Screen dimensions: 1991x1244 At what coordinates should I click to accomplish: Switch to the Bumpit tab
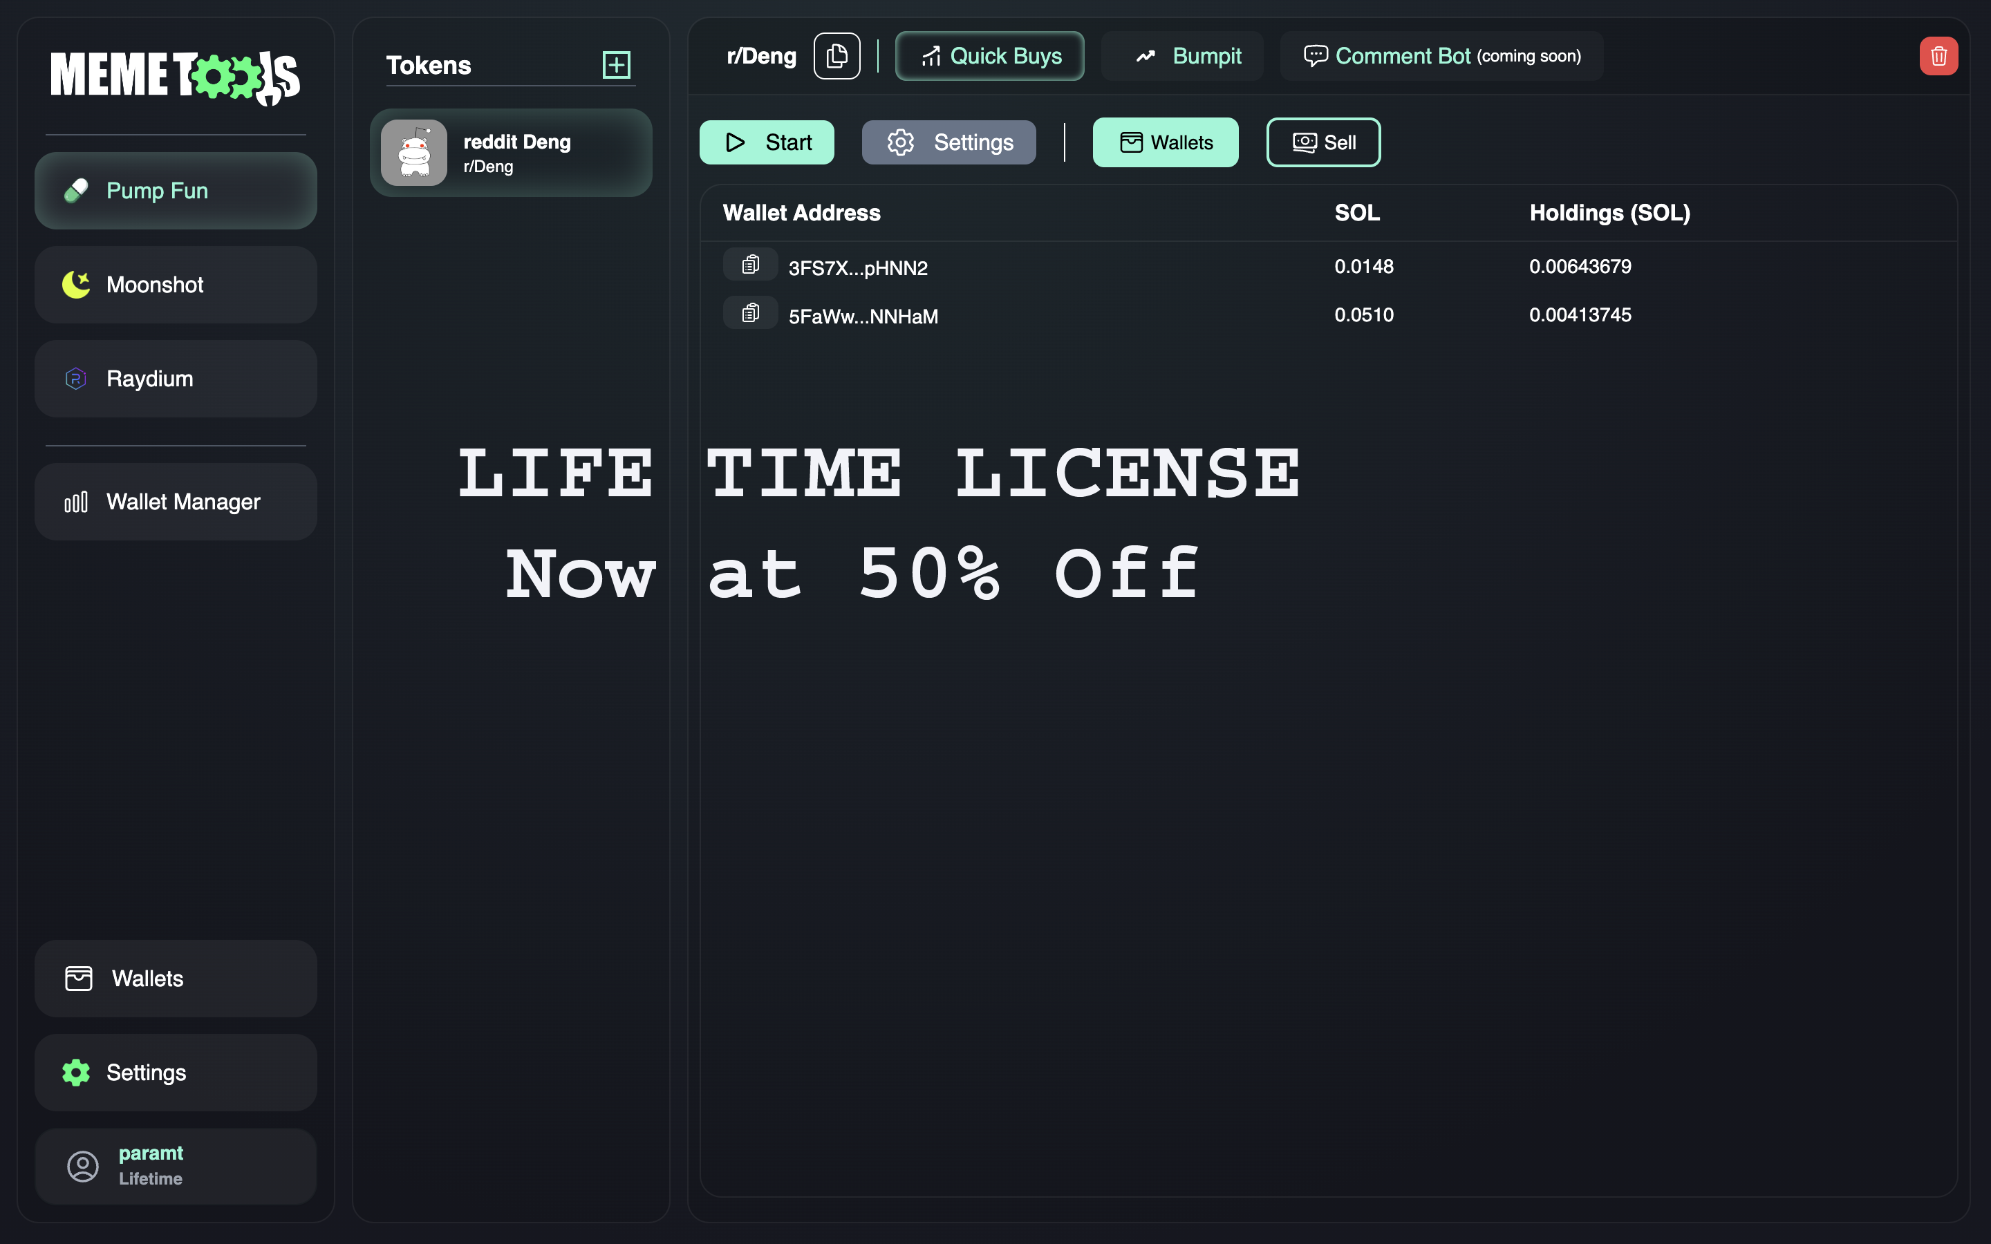tap(1182, 56)
